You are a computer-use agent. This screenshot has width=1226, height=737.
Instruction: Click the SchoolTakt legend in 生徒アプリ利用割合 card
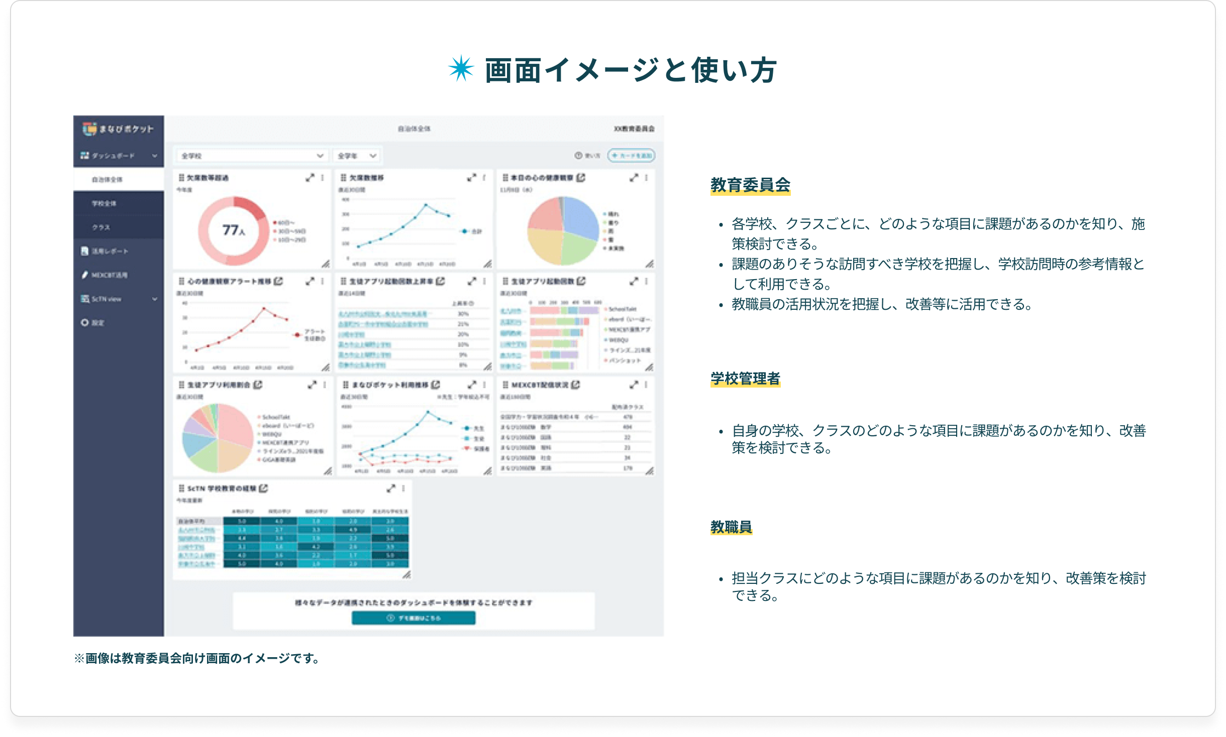click(x=274, y=417)
